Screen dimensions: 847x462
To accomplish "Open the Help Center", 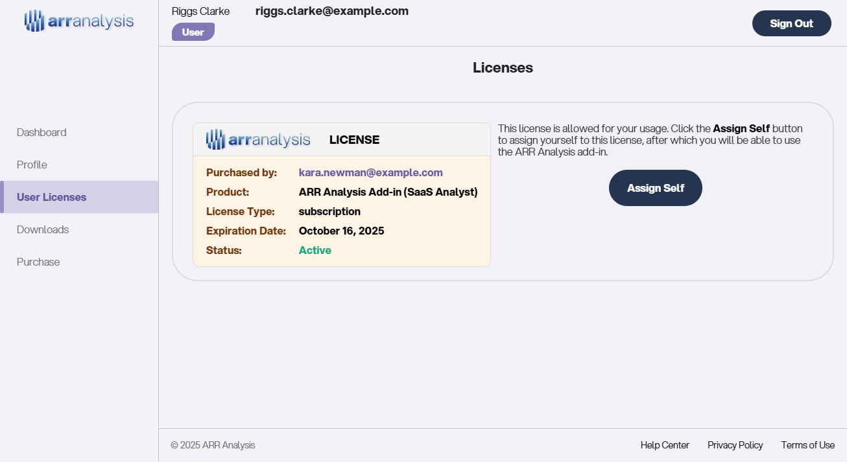I will (x=665, y=445).
